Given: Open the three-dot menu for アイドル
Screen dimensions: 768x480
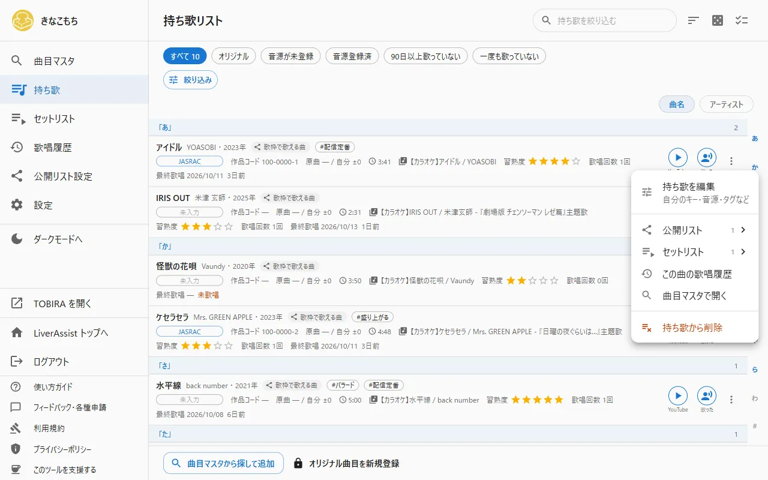Looking at the screenshot, I should (731, 161).
